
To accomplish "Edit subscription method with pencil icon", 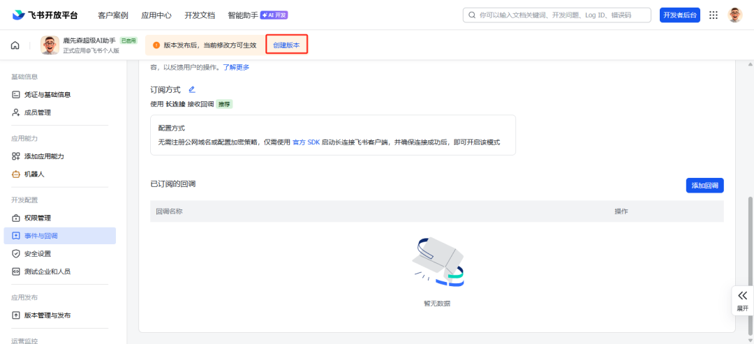I will 192,89.
